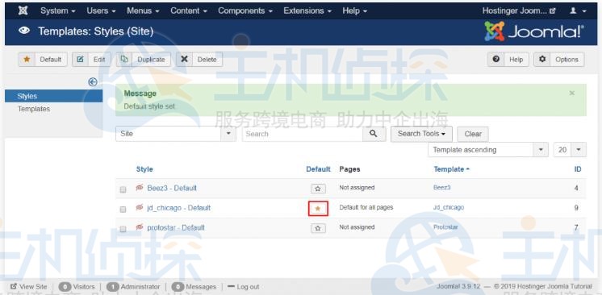Click the Clear button
The height and width of the screenshot is (295, 602).
tap(473, 134)
